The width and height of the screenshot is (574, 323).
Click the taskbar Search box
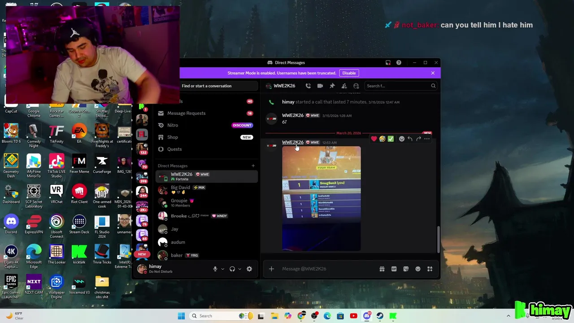coord(221,316)
